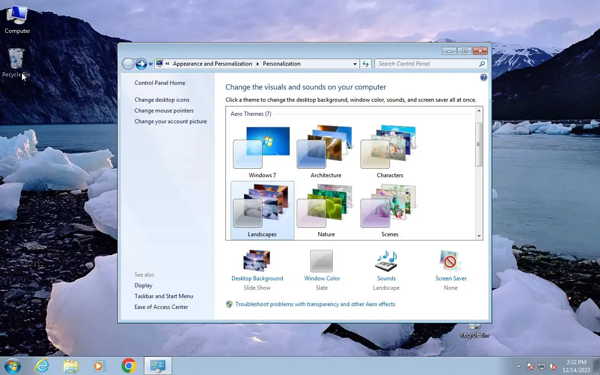Open Windows Media Player from taskbar
The width and height of the screenshot is (600, 375).
pos(99,366)
